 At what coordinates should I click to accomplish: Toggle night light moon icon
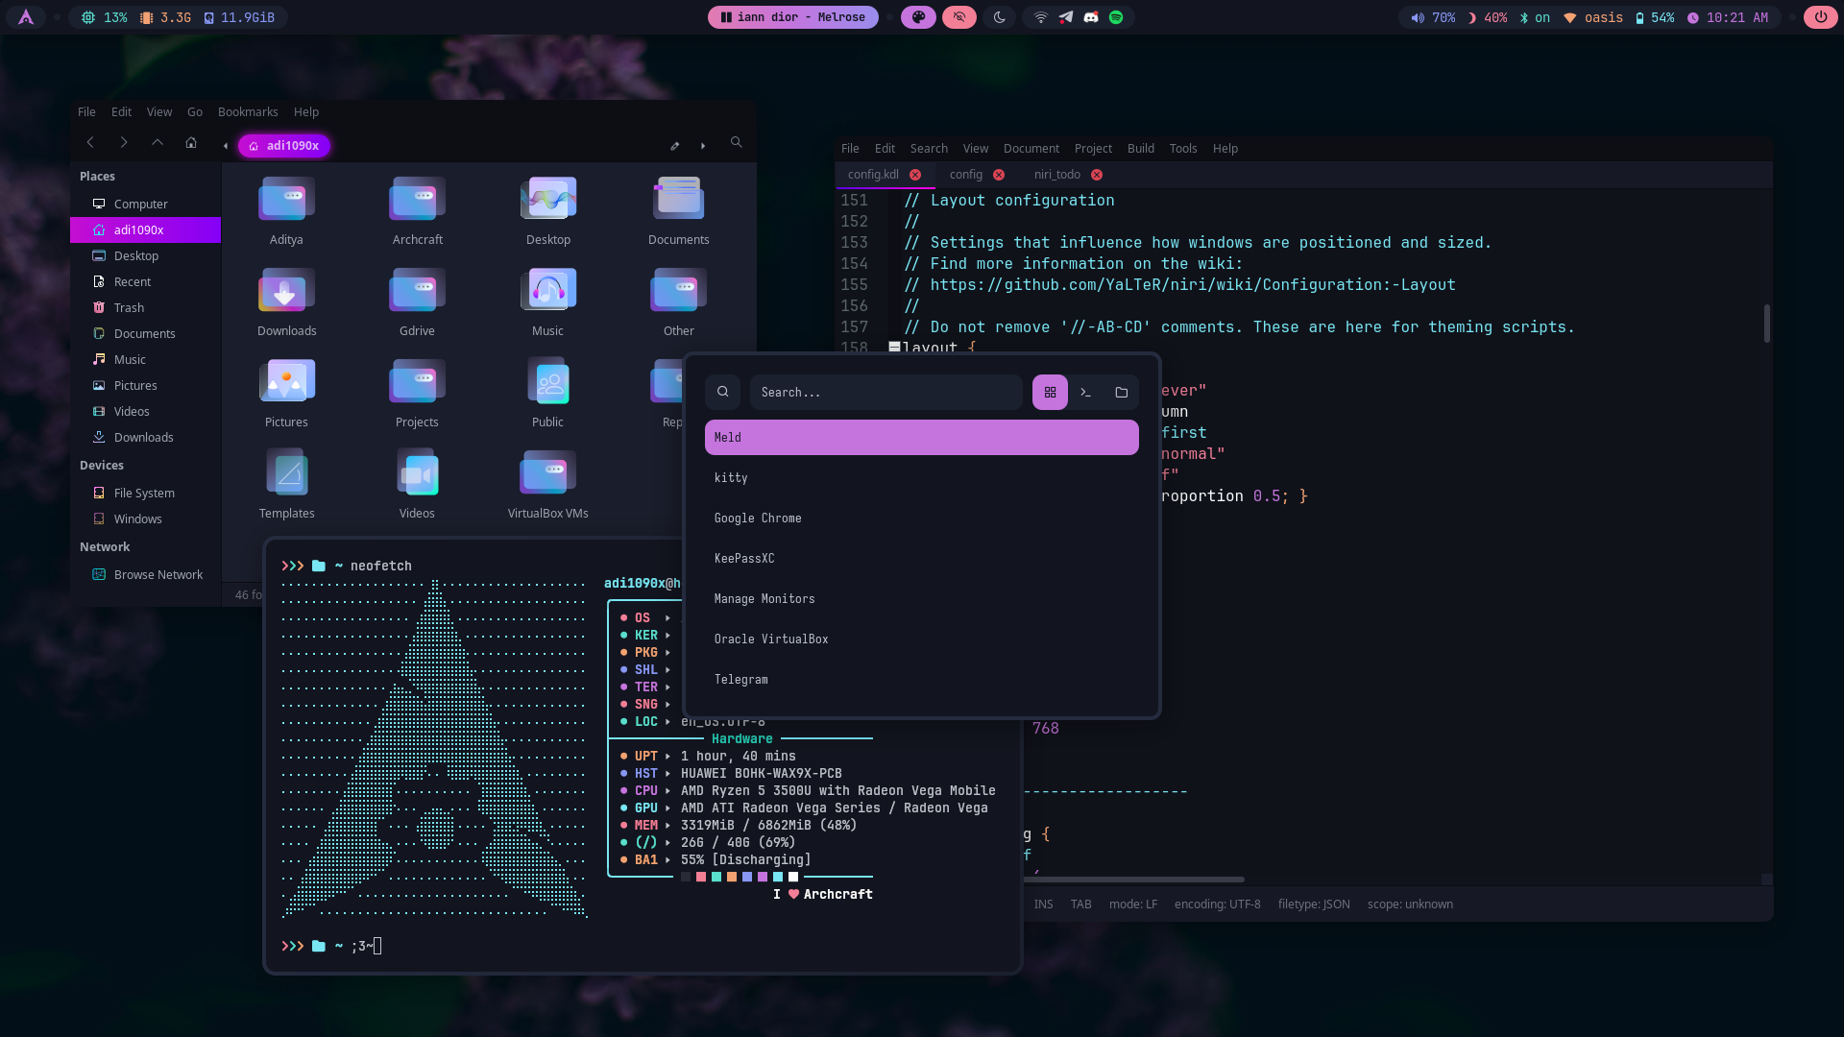pos(1000,17)
